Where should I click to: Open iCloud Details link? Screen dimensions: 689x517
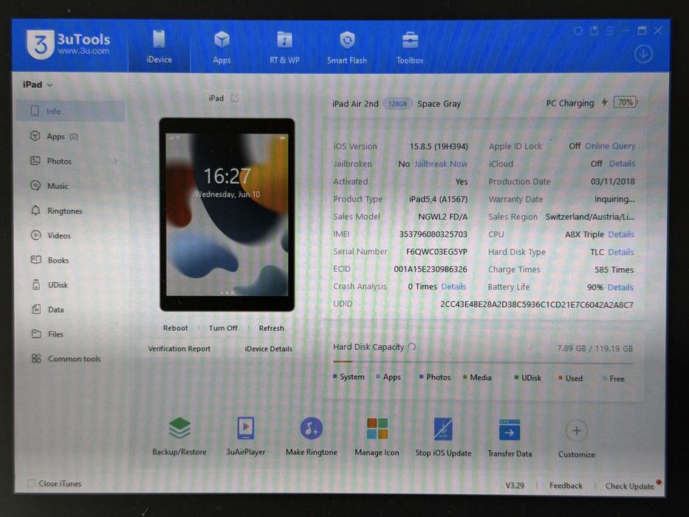pyautogui.click(x=622, y=163)
